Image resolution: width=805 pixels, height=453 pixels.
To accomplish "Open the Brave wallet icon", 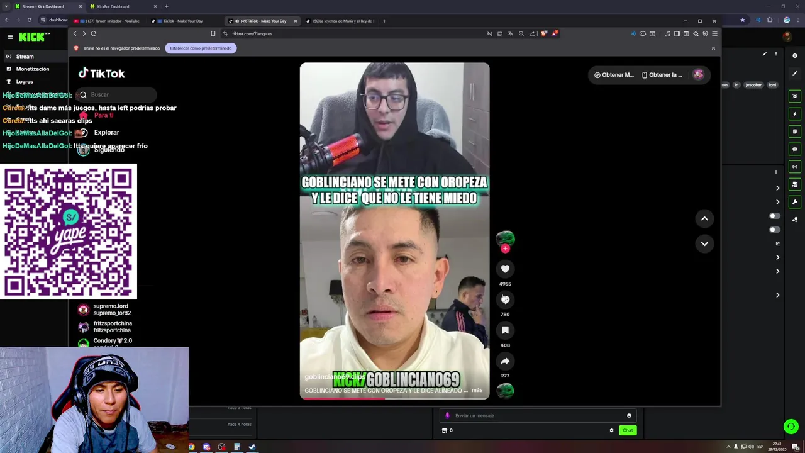I will click(x=686, y=33).
